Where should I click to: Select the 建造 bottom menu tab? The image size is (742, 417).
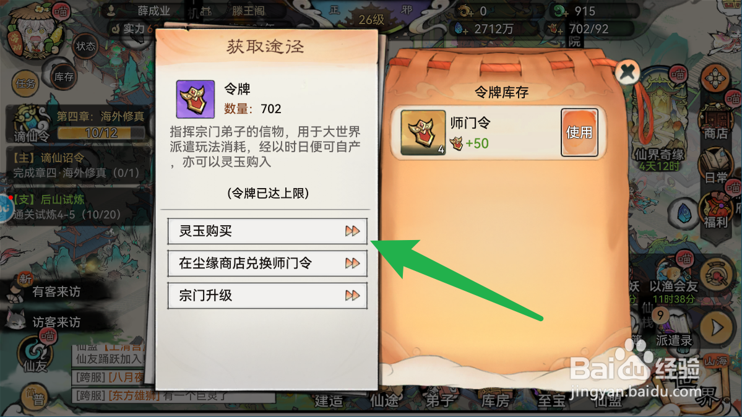tap(329, 401)
